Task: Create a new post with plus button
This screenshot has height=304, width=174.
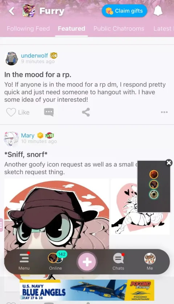Action: (87, 262)
